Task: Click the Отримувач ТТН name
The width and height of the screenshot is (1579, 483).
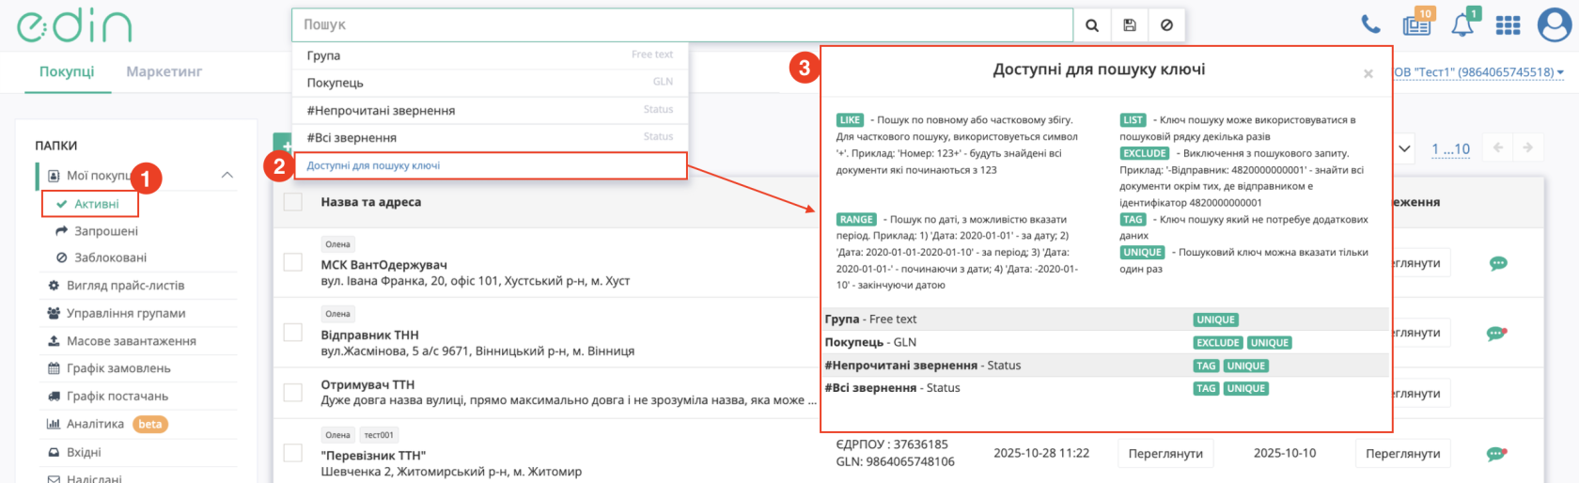Action: (367, 384)
